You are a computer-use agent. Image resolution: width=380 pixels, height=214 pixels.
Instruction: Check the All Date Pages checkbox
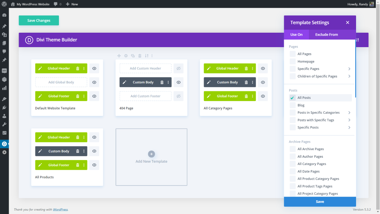click(x=293, y=171)
